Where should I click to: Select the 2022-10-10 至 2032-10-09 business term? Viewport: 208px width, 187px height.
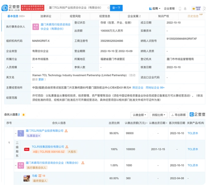(x=116, y=51)
